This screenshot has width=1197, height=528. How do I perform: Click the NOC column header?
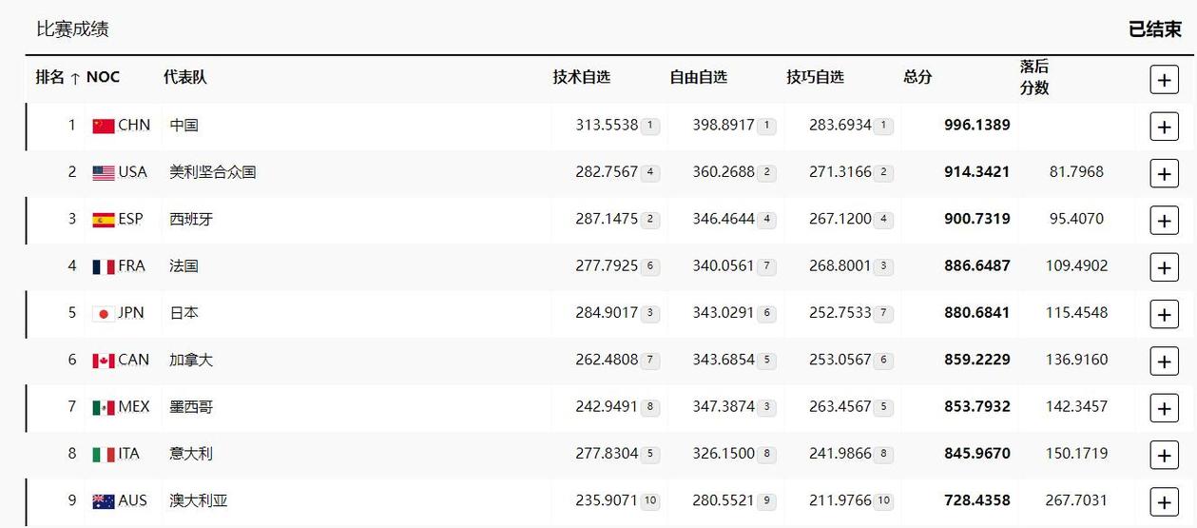click(103, 77)
